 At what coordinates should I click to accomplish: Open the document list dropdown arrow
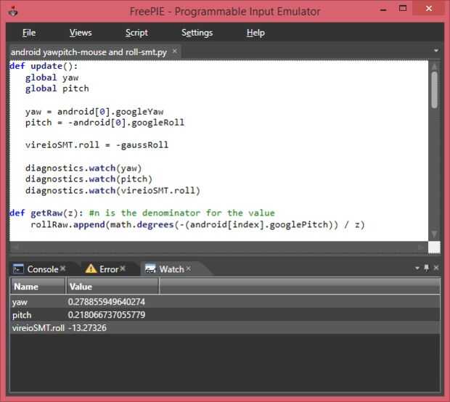(436, 51)
